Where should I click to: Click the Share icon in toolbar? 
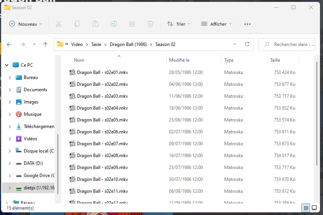click(132, 24)
